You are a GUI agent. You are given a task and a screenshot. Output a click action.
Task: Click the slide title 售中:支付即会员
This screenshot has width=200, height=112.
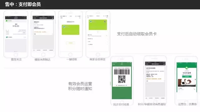23,4
